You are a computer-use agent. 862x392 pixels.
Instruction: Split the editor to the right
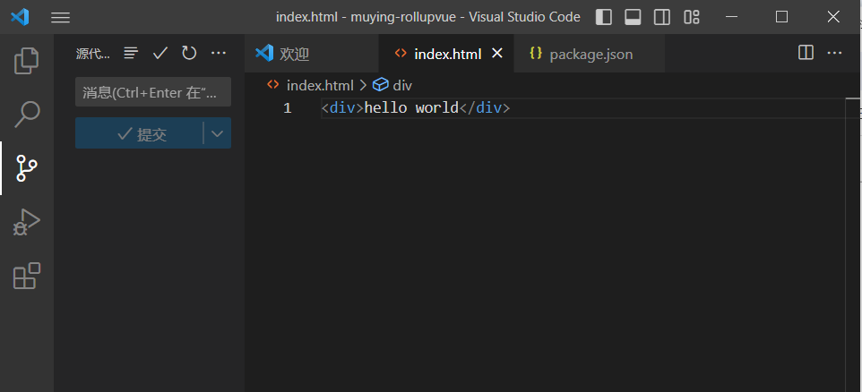point(806,54)
